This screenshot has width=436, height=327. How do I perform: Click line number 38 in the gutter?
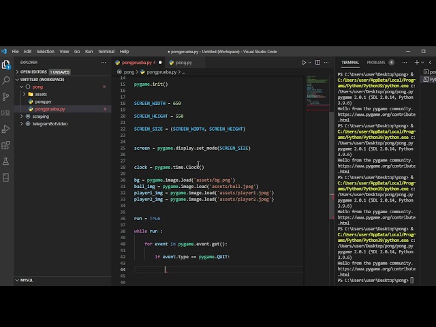point(123,231)
